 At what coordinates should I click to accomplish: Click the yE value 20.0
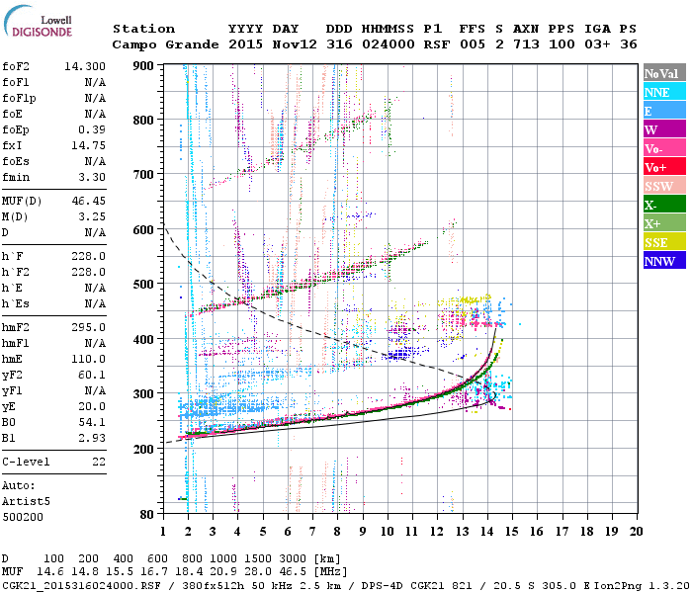[x=92, y=407]
